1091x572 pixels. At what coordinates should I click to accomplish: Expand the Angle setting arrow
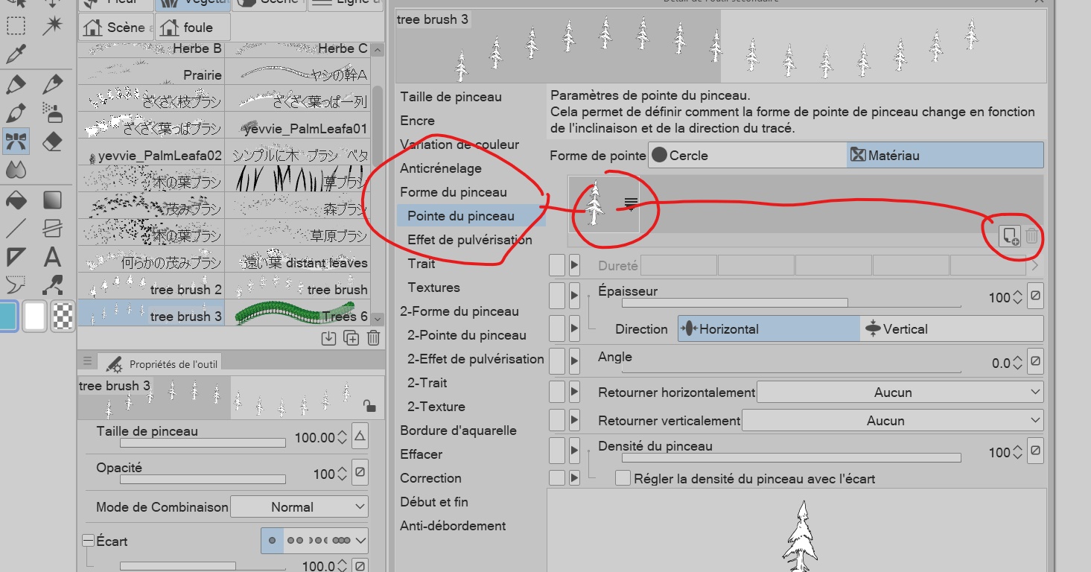point(574,361)
